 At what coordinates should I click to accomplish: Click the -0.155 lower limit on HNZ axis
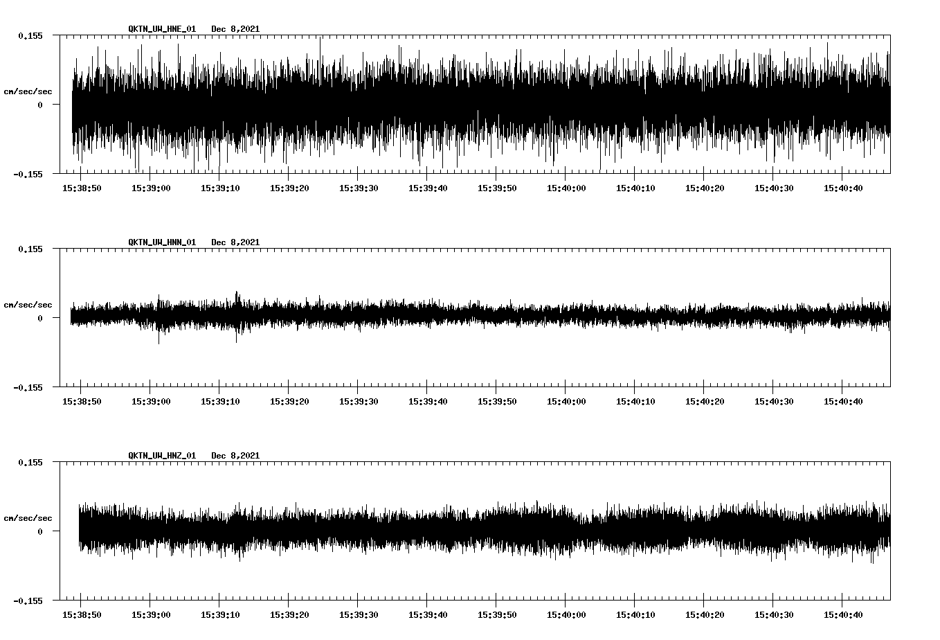(28, 601)
